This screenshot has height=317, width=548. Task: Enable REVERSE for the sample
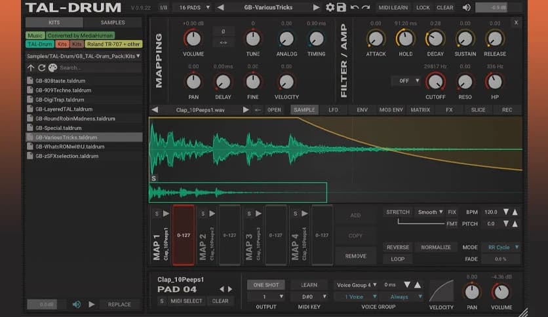click(x=398, y=247)
